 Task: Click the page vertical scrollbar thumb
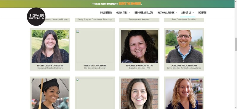[236, 44]
